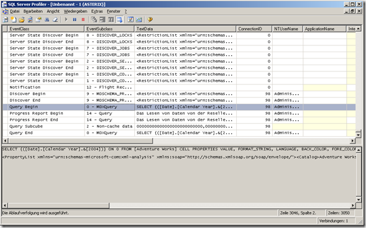Screen dimensions: 366x228
Task: Click right arrow of details pane horizontal scrollbar
Action: (x=353, y=206)
